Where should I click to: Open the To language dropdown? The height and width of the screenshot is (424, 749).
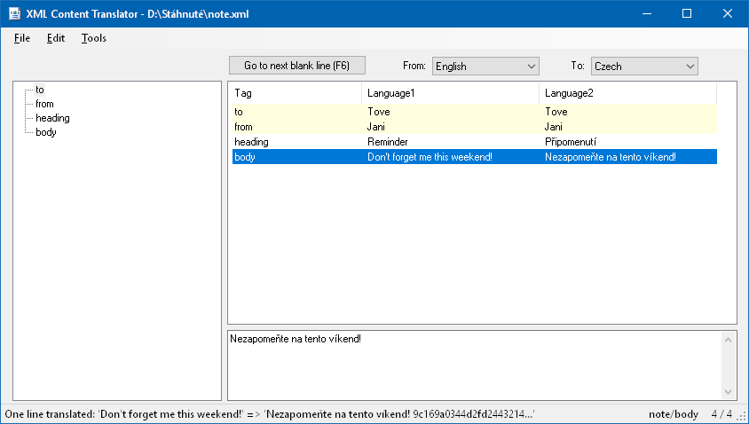pyautogui.click(x=644, y=66)
